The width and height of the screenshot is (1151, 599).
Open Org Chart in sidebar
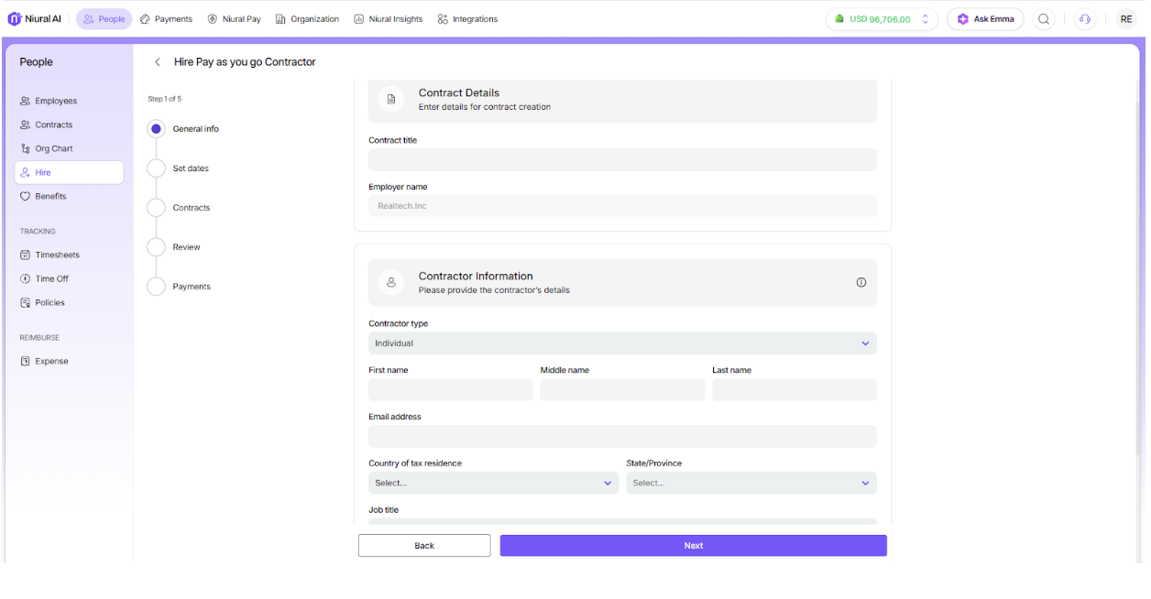53,148
